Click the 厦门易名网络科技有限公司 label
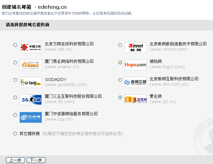 tap(69, 61)
